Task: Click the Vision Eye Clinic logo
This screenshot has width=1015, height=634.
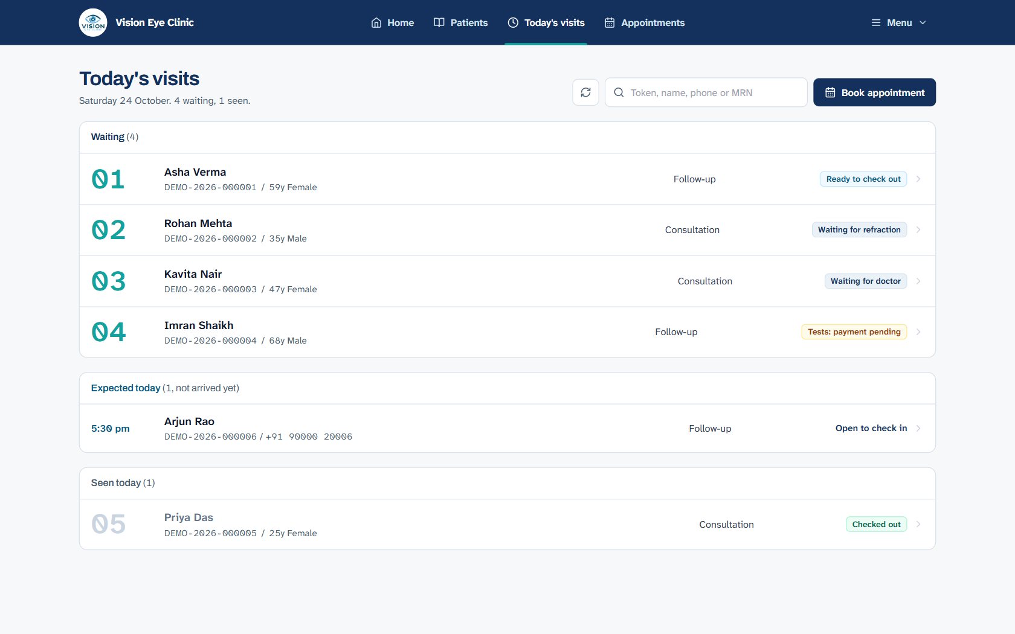Action: point(93,22)
